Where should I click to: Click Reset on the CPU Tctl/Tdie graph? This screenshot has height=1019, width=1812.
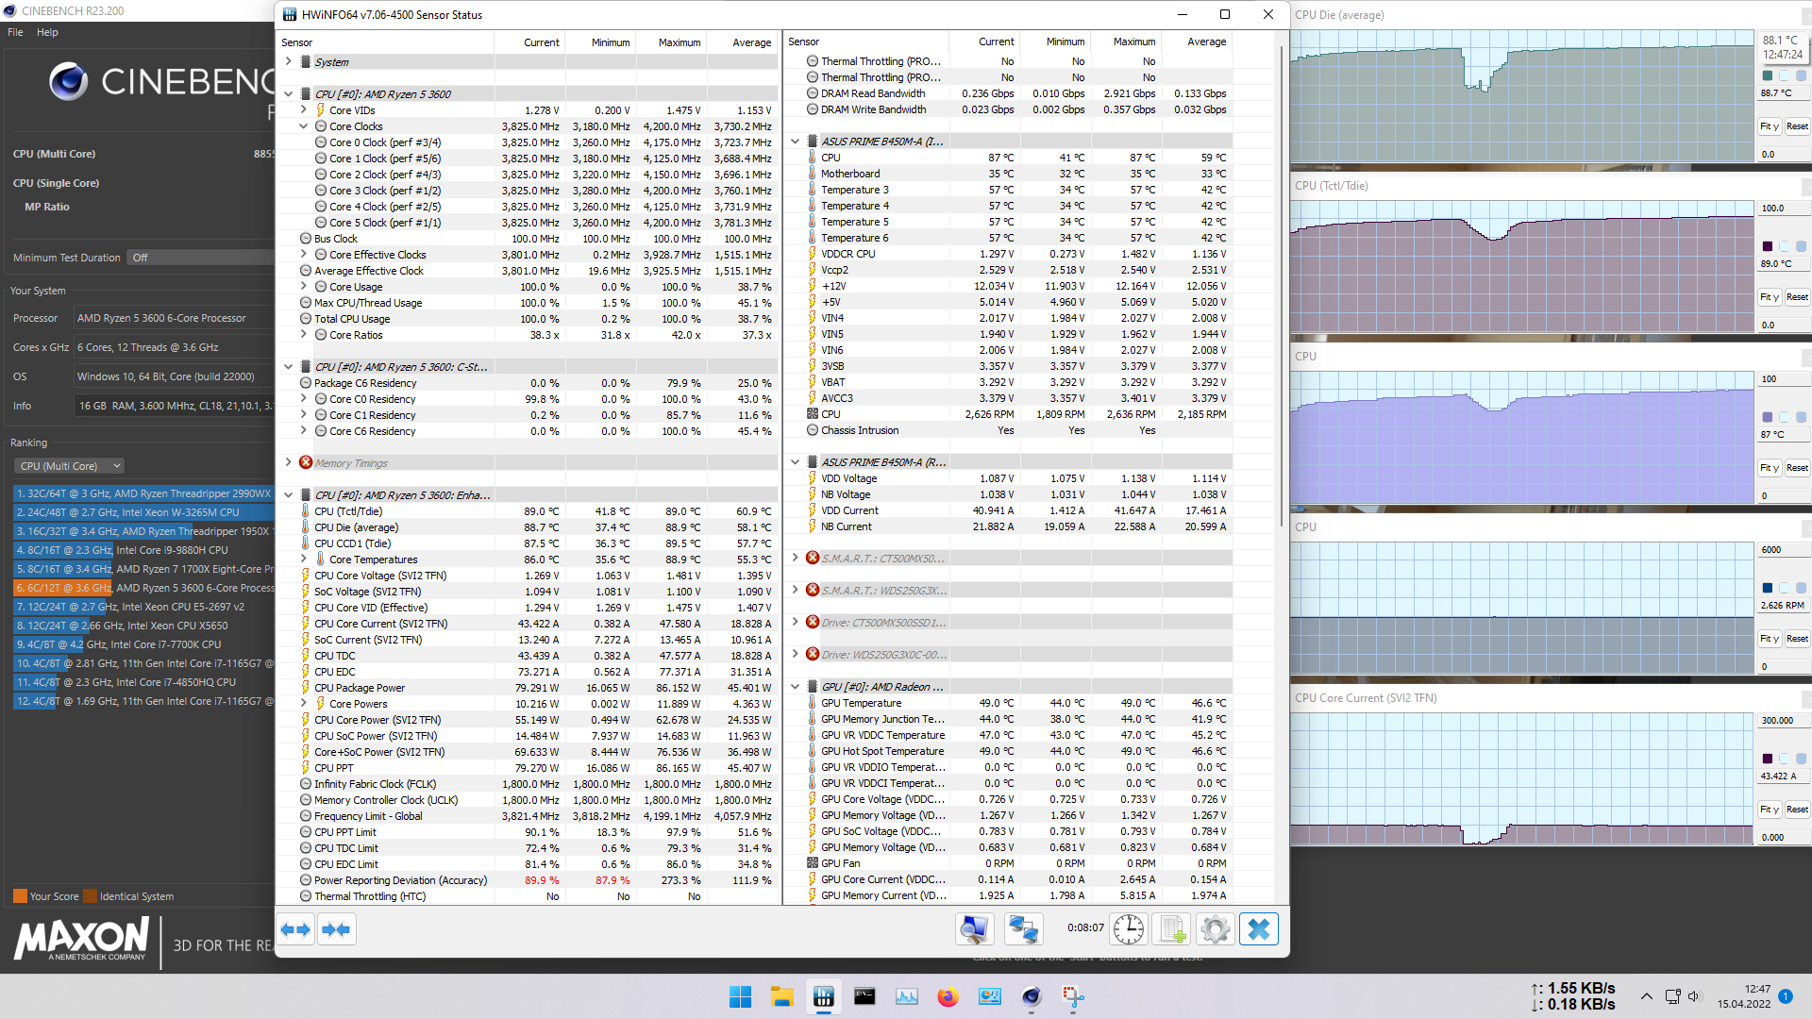pos(1797,297)
